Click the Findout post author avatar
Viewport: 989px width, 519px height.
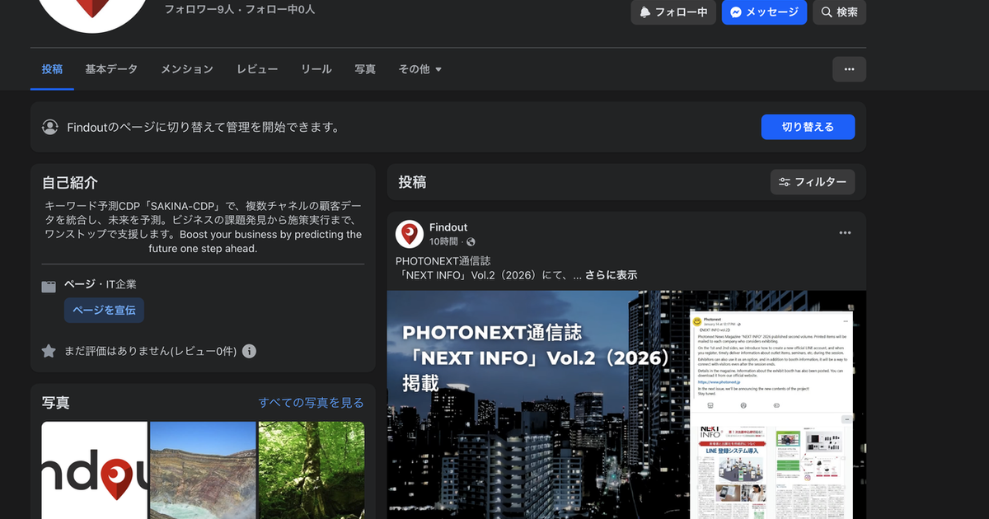410,234
